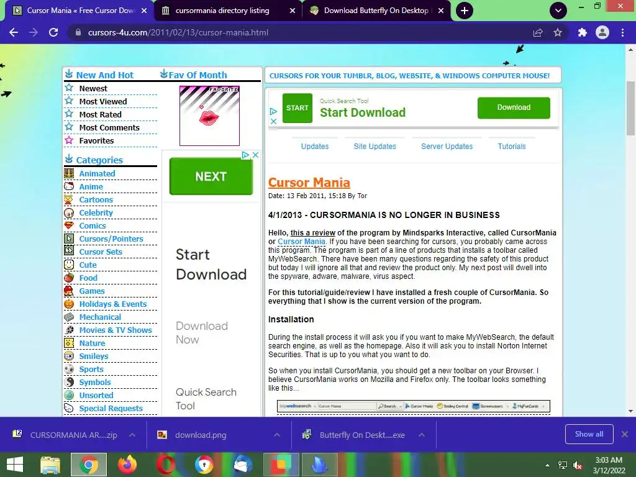
Task: Click the page vertical scrollbar thumb
Action: (x=631, y=108)
